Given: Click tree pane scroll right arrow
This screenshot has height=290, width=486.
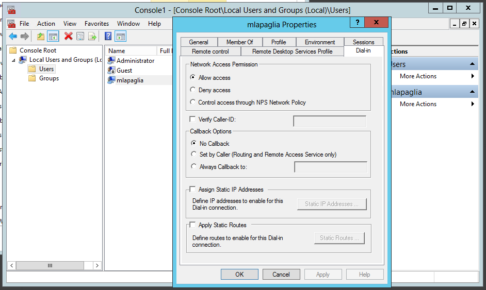Looking at the screenshot, I should pos(97,266).
